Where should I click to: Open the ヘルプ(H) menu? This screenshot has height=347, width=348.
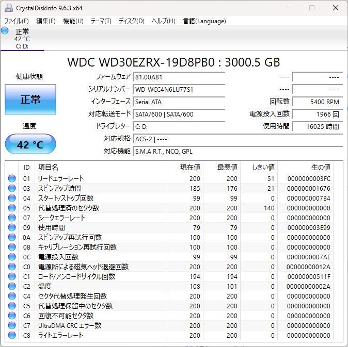[164, 21]
